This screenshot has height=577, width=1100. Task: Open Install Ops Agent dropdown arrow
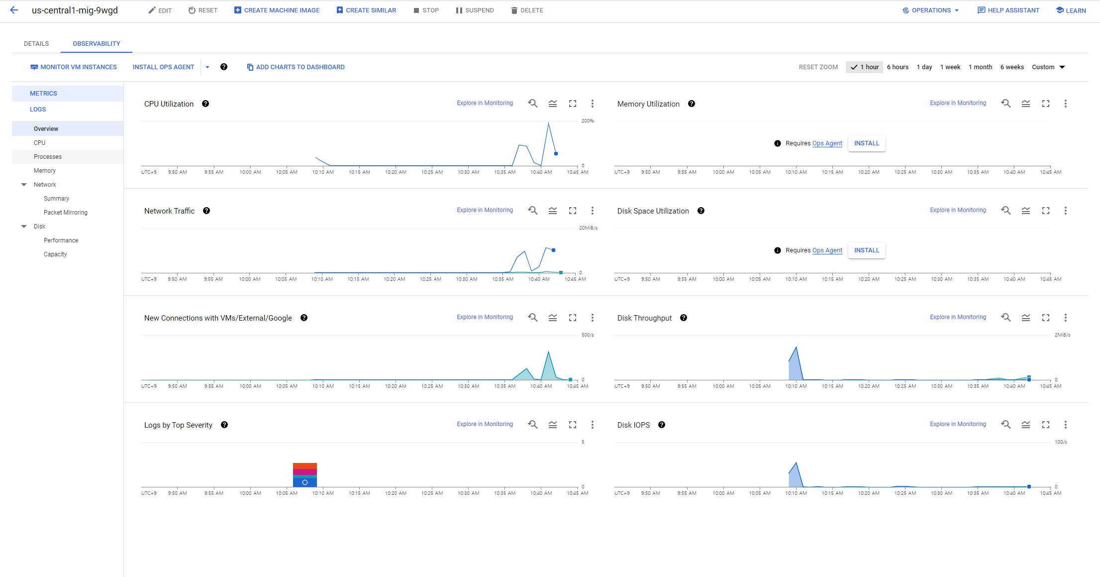click(207, 67)
